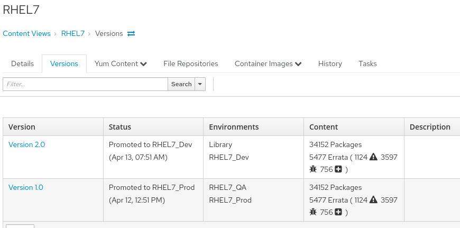
Task: Focus the Filter input field
Action: 85,84
